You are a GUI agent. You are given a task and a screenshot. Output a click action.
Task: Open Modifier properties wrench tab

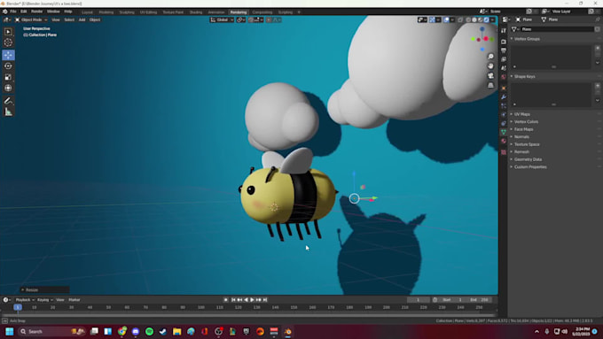pos(504,96)
